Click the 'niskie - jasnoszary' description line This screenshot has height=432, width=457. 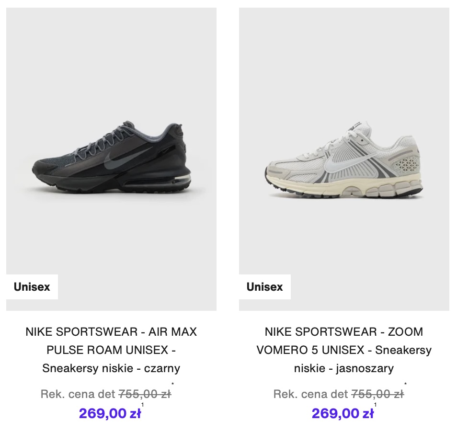click(x=344, y=368)
